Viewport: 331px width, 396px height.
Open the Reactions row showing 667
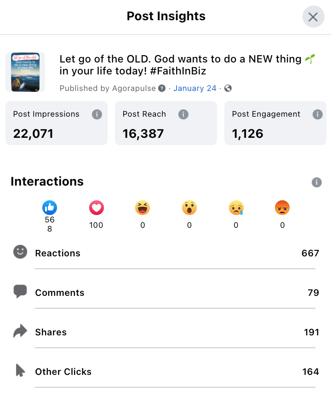pos(166,253)
